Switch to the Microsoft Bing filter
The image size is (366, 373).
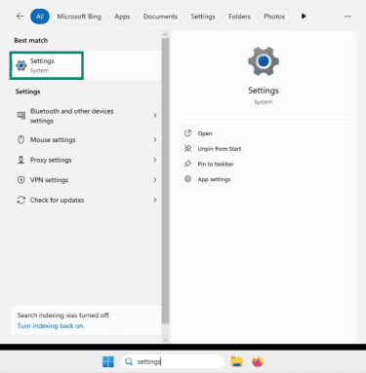(79, 17)
